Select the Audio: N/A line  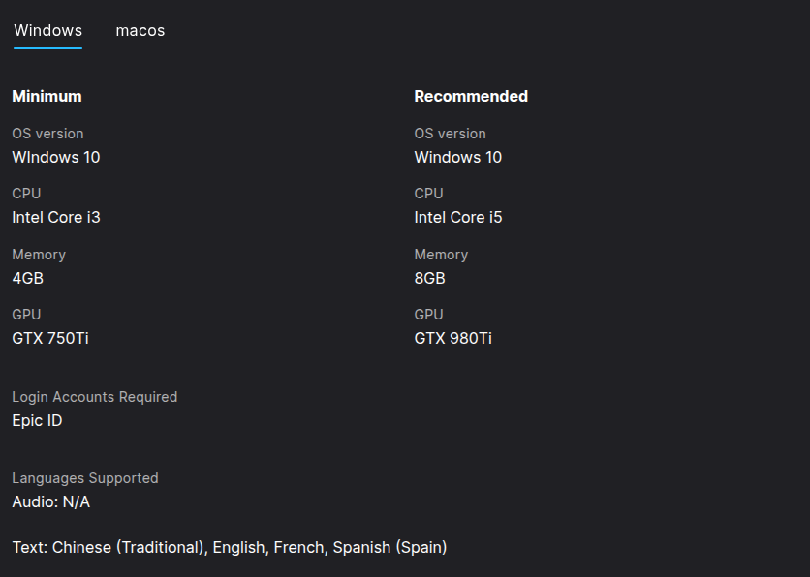point(51,501)
